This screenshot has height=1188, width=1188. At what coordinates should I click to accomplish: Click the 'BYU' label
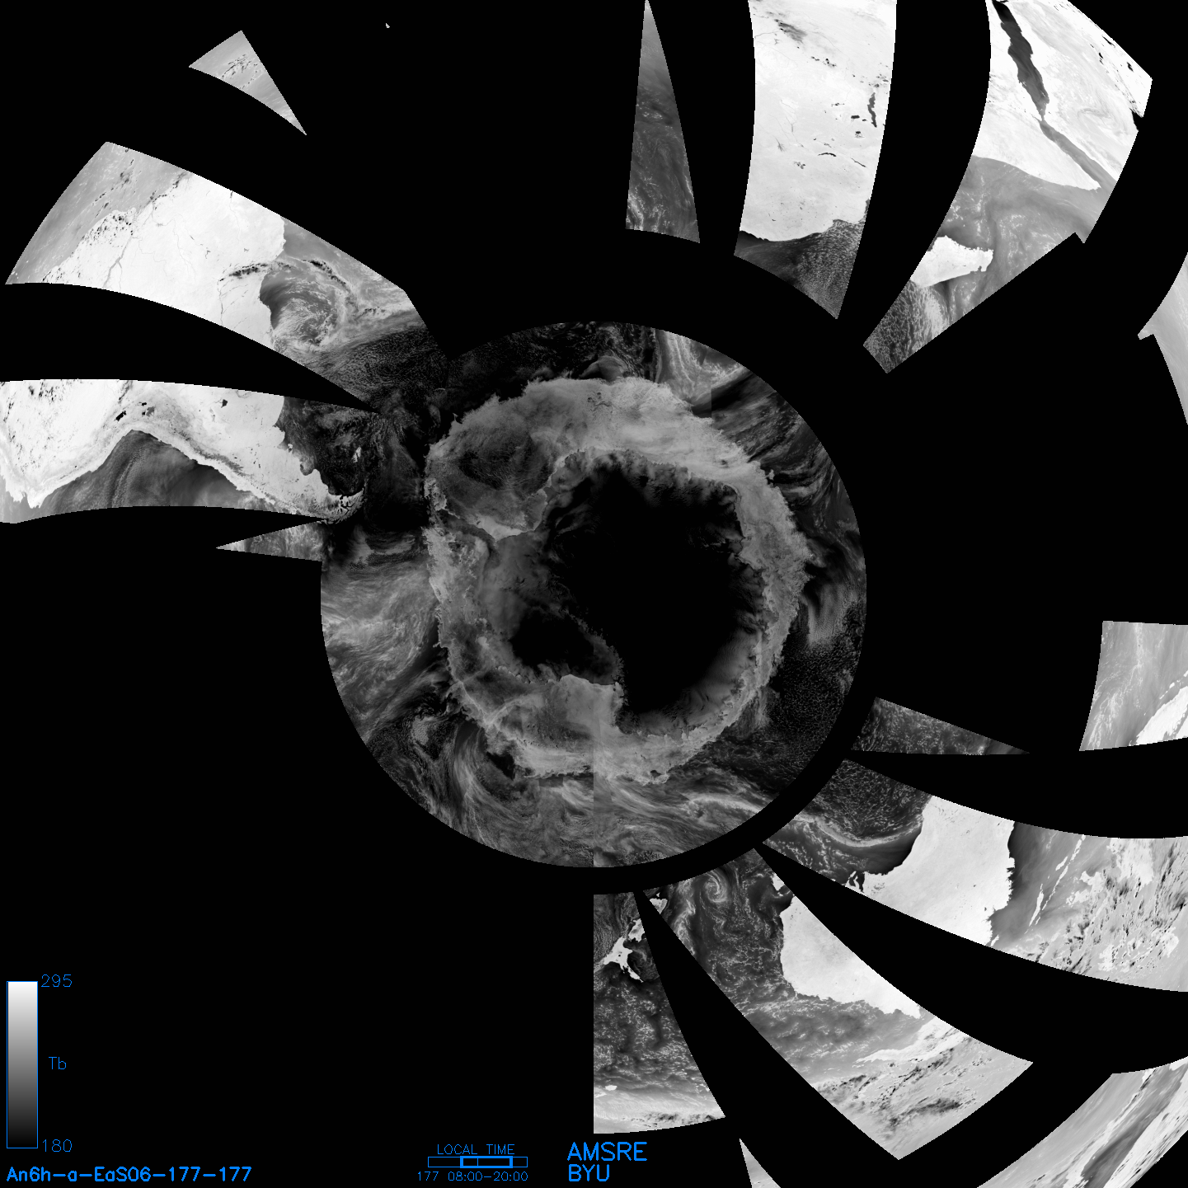tap(589, 1173)
